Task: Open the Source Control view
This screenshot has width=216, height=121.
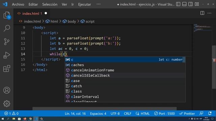Action: point(7,42)
